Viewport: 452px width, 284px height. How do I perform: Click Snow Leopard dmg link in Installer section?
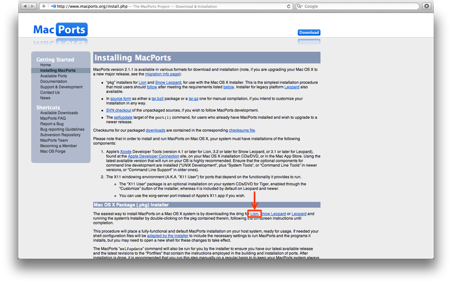coord(273,214)
